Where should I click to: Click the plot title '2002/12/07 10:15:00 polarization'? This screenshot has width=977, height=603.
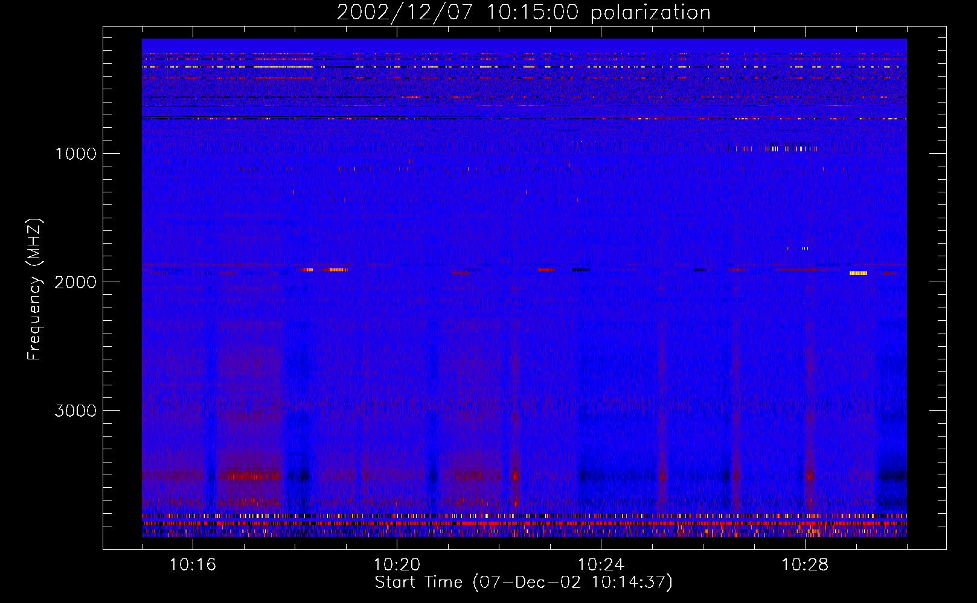coord(524,12)
